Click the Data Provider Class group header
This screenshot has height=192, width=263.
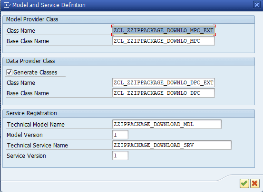point(129,61)
